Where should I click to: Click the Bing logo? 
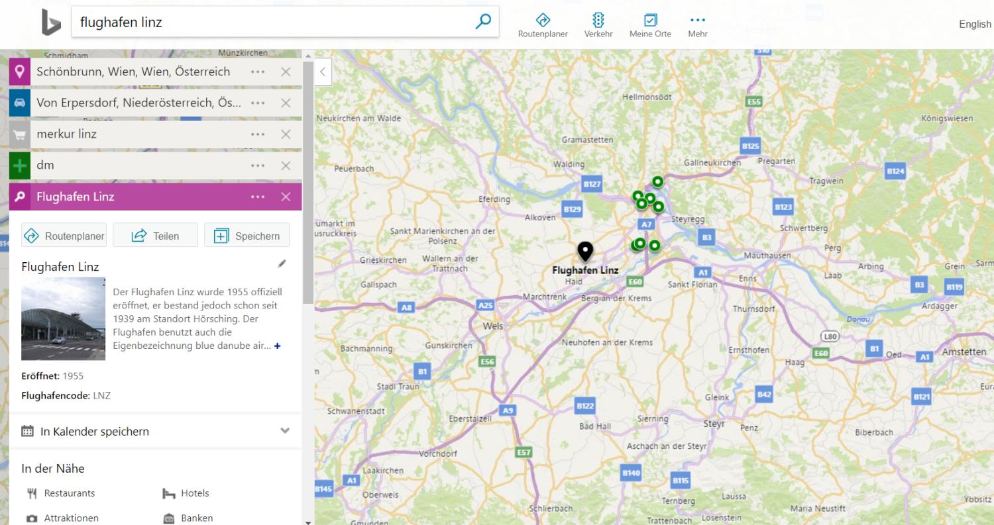50,24
